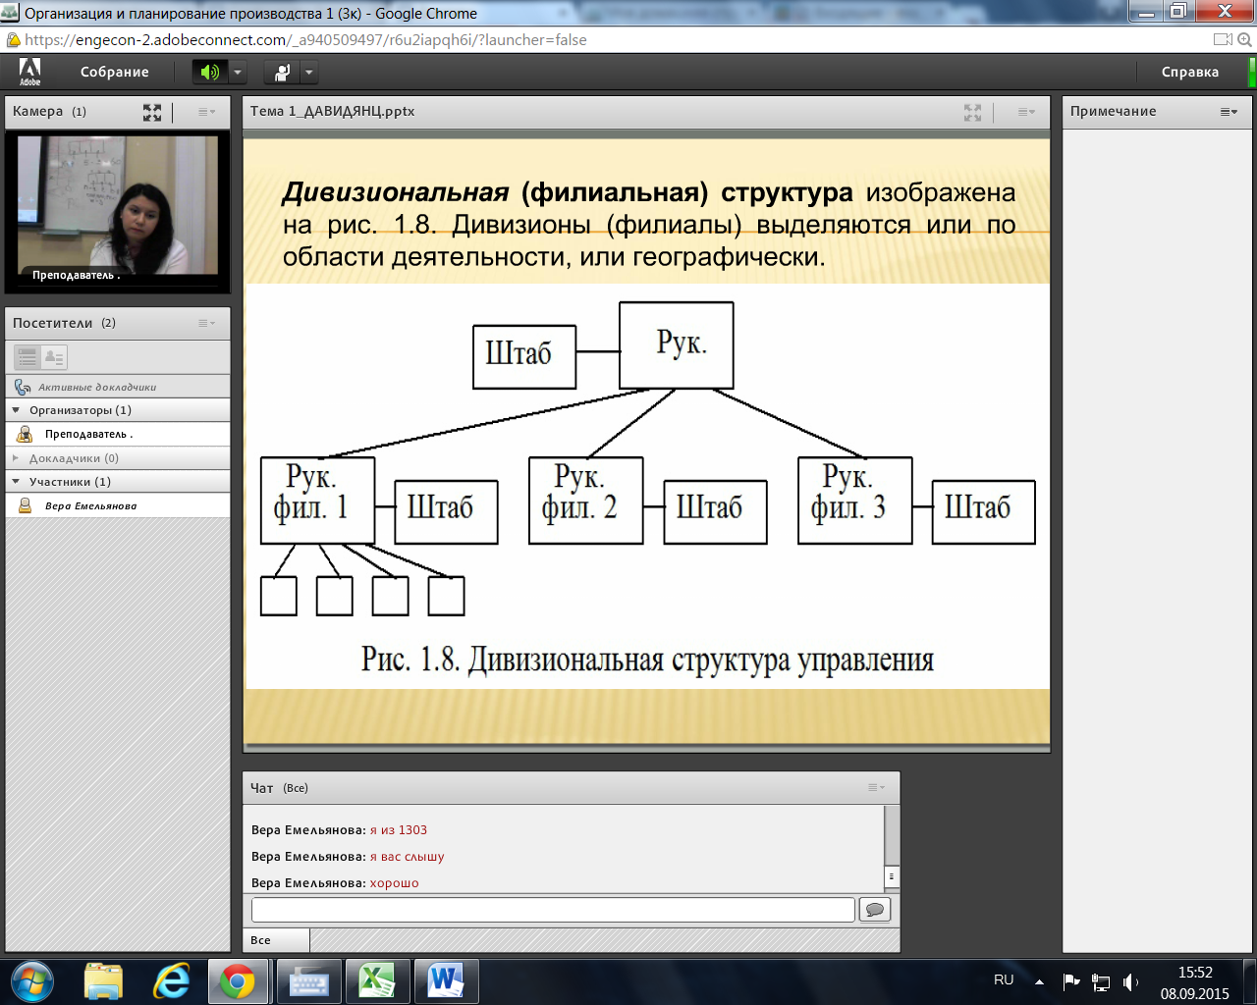Screen dimensions: 1257x1005
Task: Open the Справка menu
Action: coord(1190,72)
